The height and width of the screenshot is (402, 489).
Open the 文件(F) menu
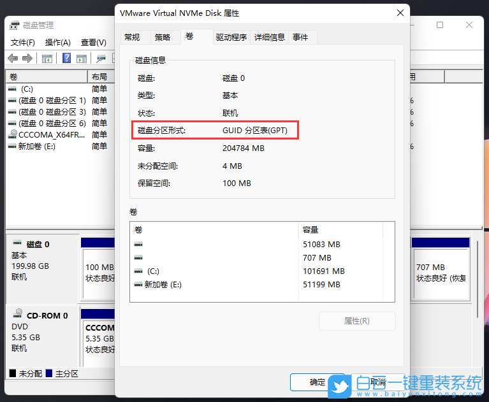[x=23, y=43]
